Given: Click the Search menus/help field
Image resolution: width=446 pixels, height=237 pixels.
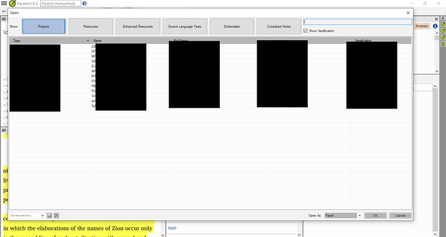Looking at the screenshot, I should pos(60,3).
